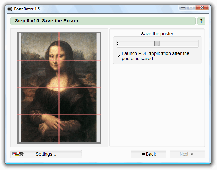Click the 'PosteRazor 1.5' window title text

[27, 9]
